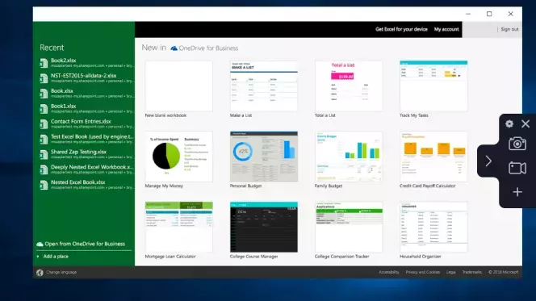Click the Book2.xlsx file icon
Screen dimensions: 536x301
44,63
